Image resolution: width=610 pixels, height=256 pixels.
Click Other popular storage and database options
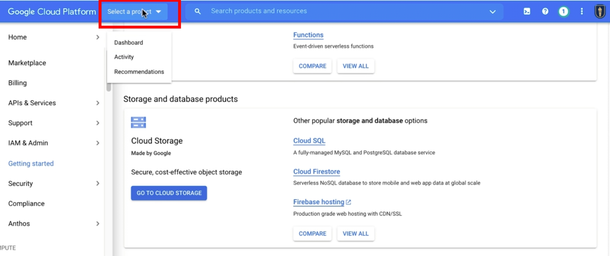coord(360,121)
